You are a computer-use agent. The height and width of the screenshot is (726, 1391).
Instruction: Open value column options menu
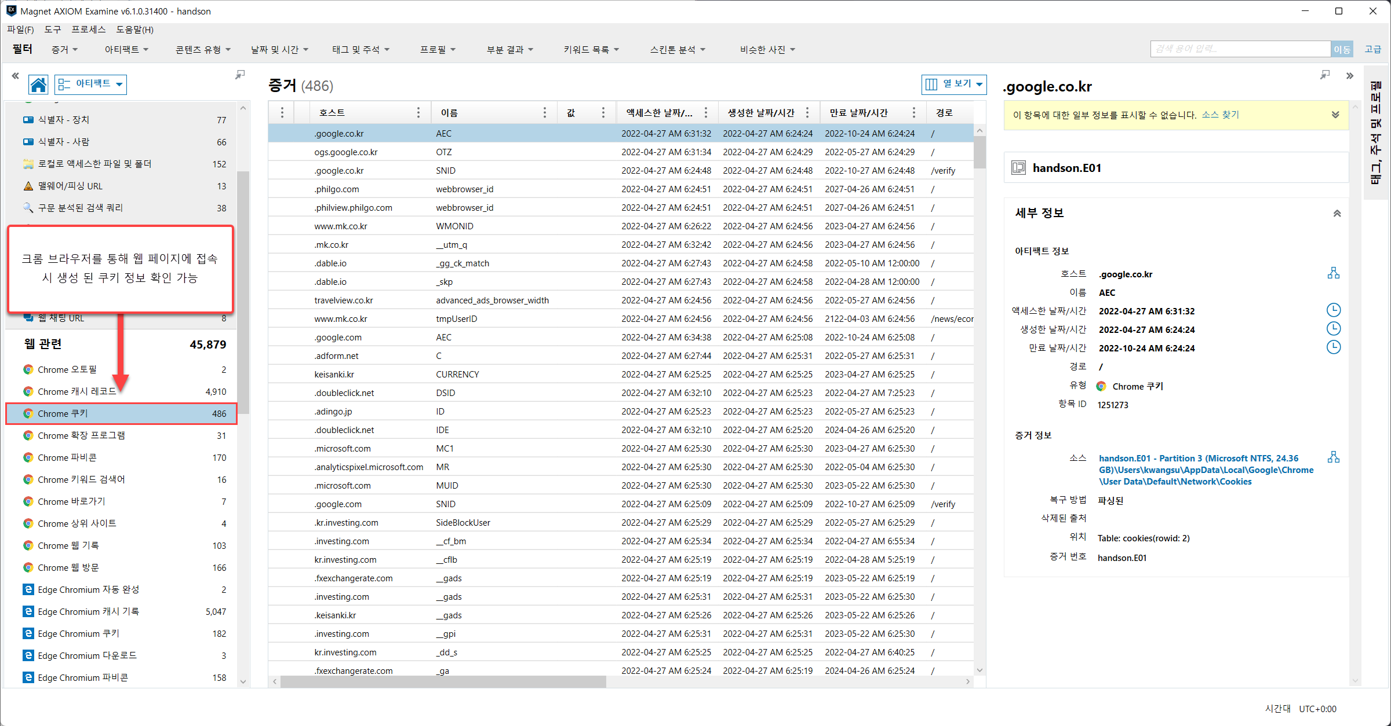pos(603,113)
